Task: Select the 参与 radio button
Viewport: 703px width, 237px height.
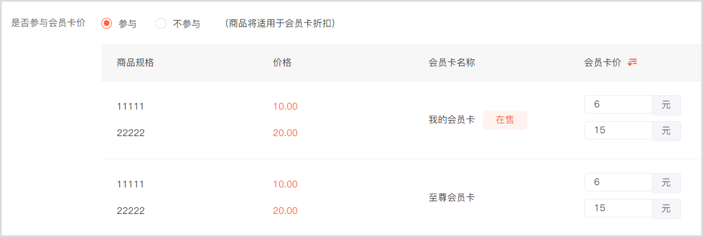Action: (x=107, y=24)
